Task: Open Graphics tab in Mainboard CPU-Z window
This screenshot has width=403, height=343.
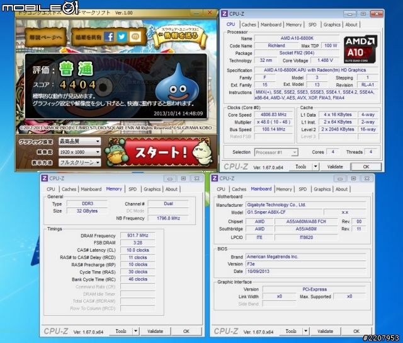Action: 322,189
